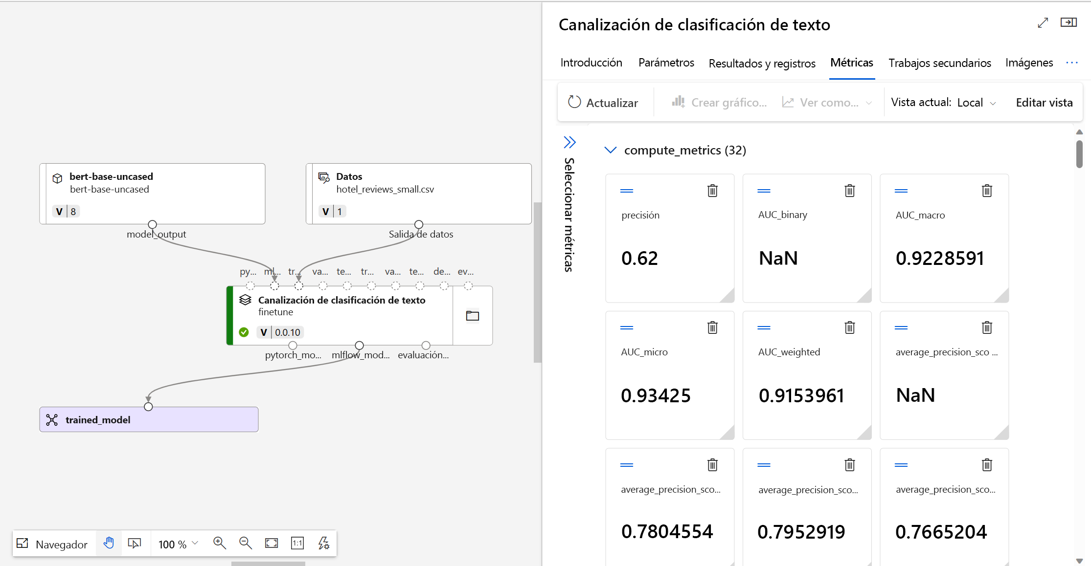Expand the Seleccionar métricas sidebar
Image resolution: width=1091 pixels, height=566 pixels.
point(569,142)
